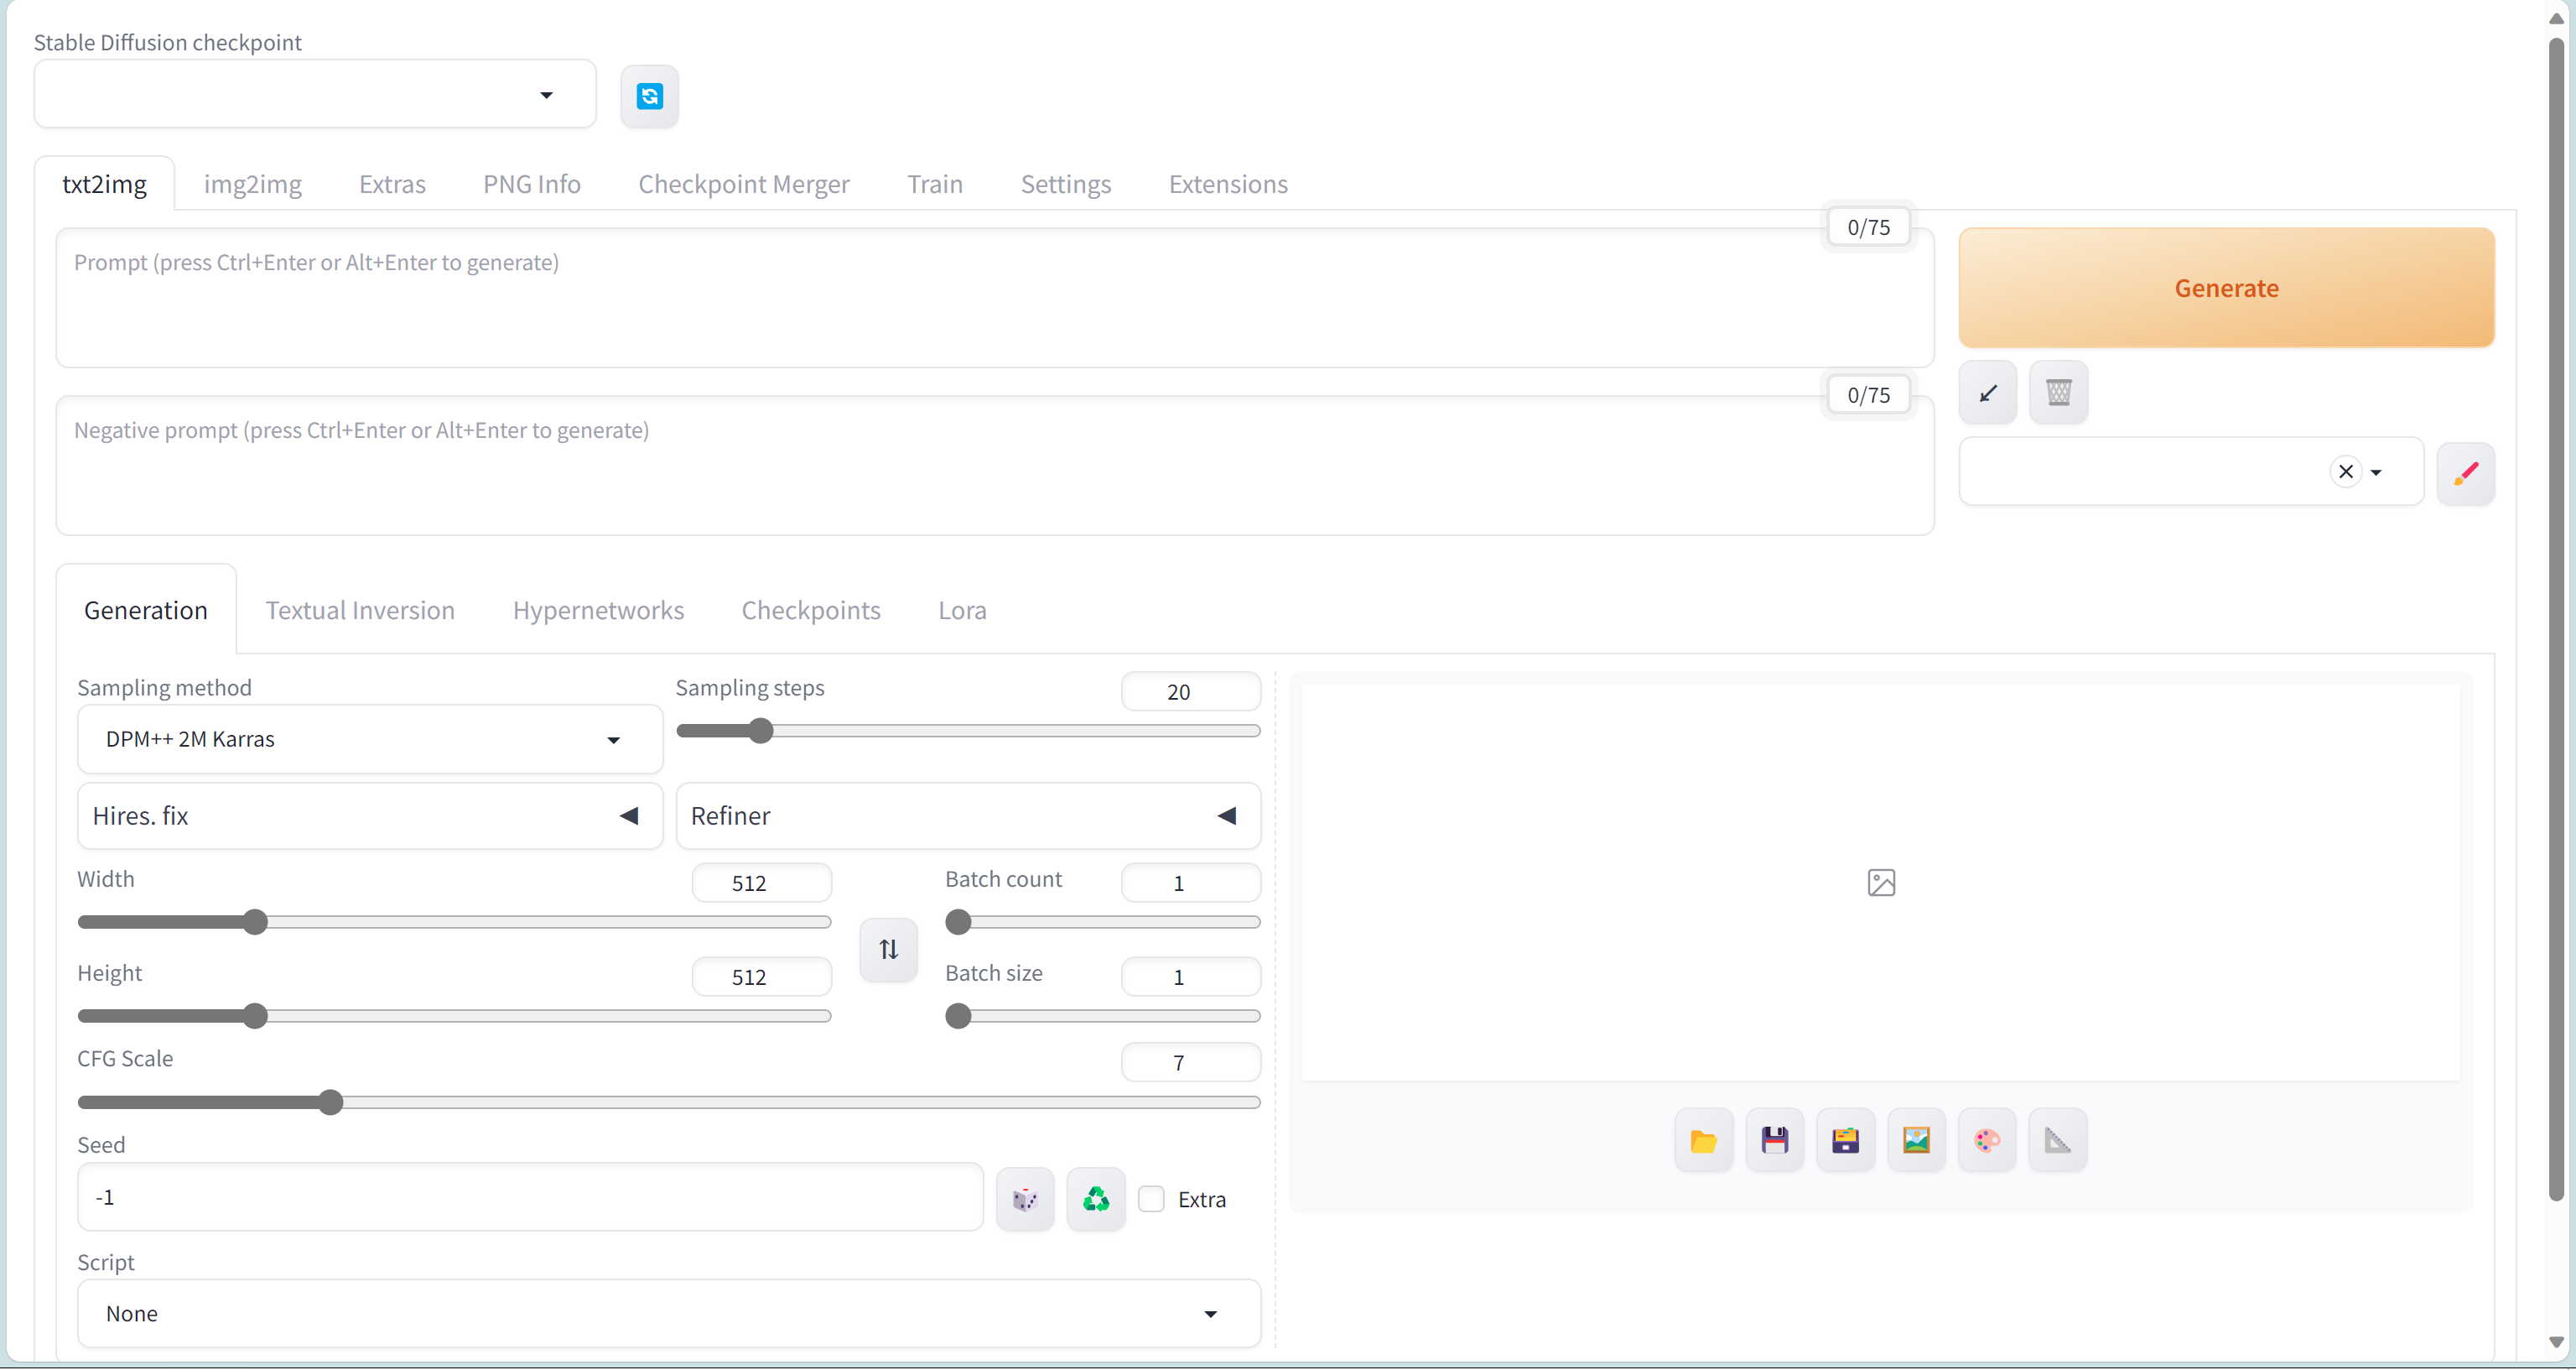Click the Seed input field
The image size is (2576, 1370).
530,1198
